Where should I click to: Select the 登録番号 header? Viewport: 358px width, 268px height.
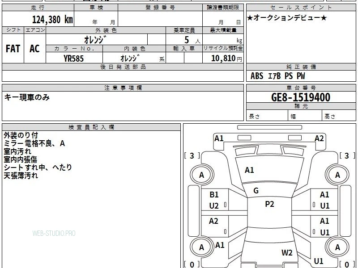pyautogui.click(x=160, y=8)
